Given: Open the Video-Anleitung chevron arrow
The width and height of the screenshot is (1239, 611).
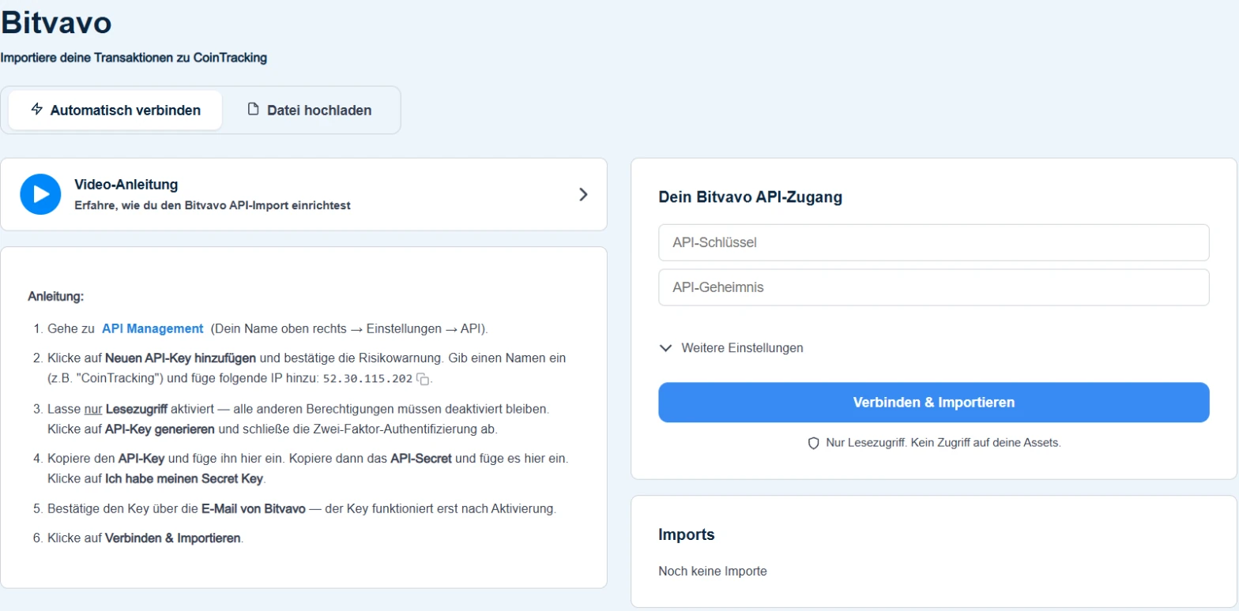Looking at the screenshot, I should click(583, 194).
